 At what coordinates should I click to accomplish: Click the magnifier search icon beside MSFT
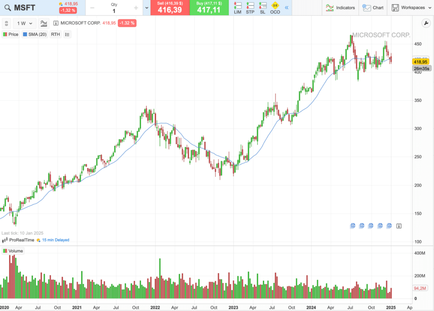8,8
